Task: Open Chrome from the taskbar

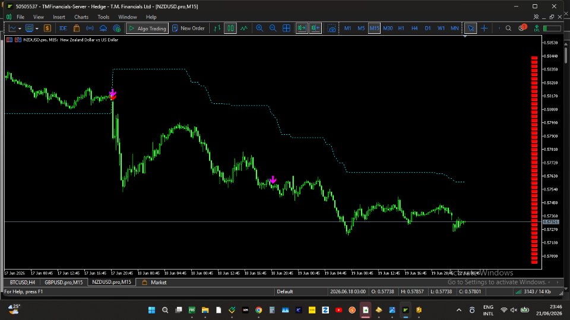Action: pos(258,310)
